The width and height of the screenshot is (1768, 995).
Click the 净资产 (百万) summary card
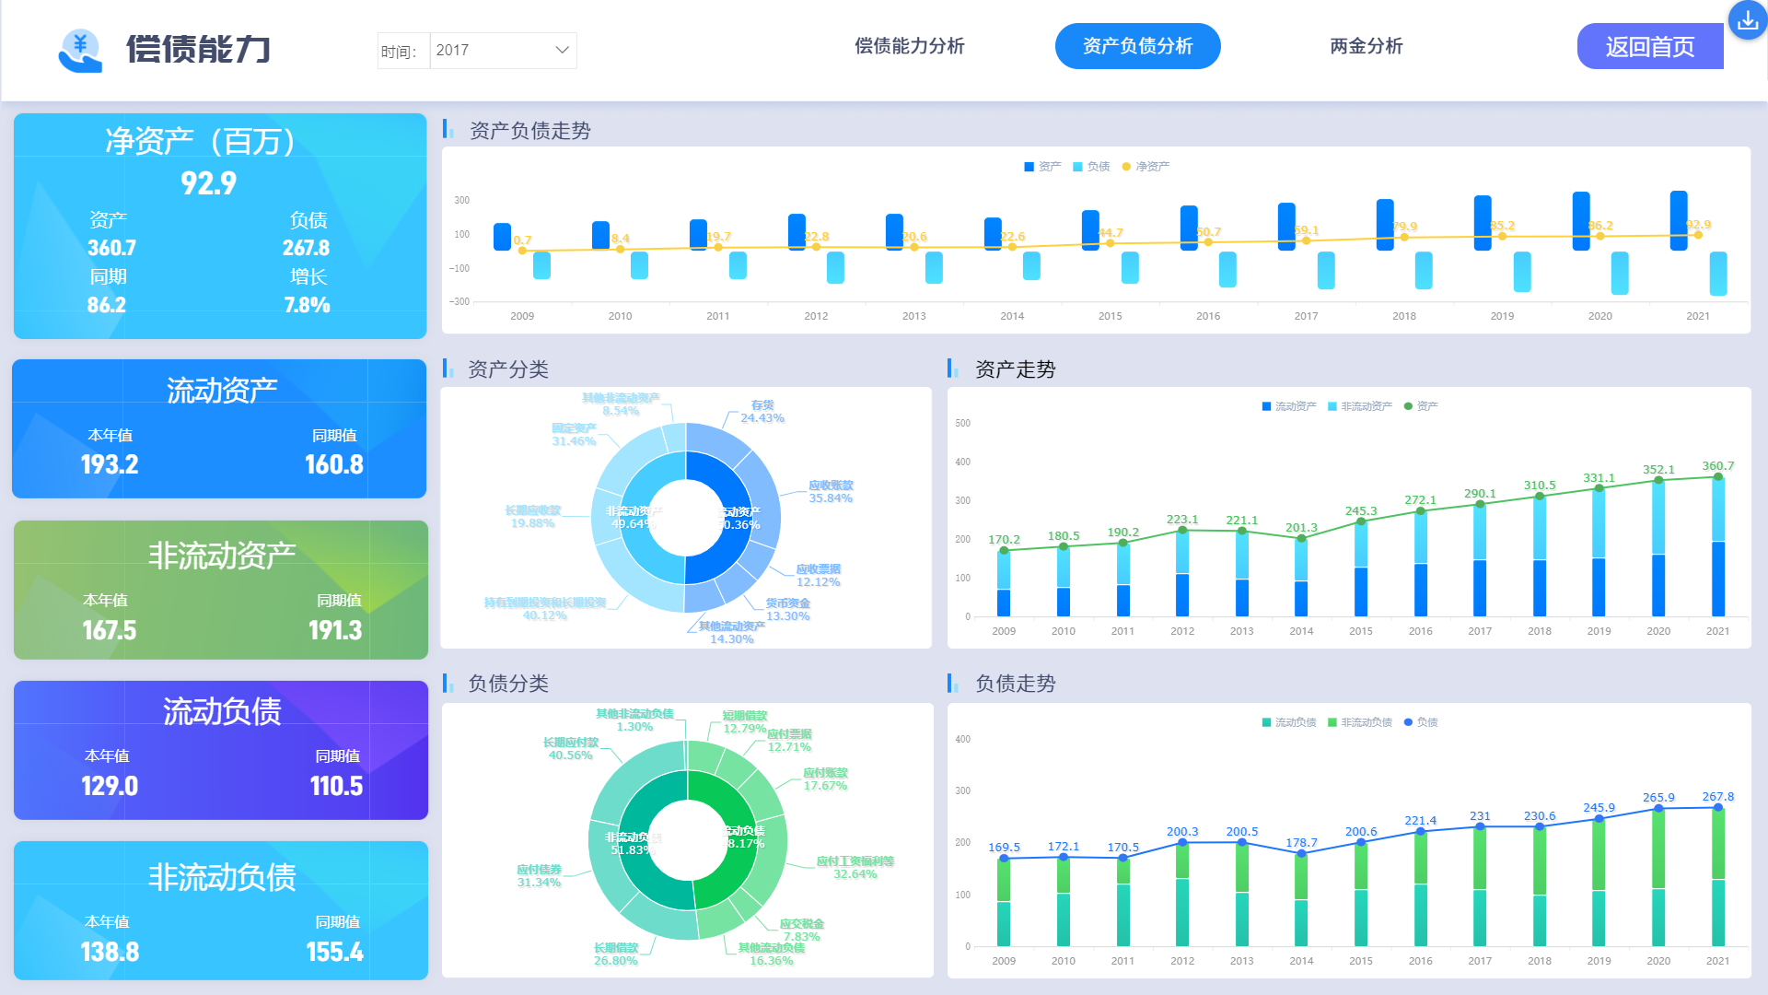(x=220, y=226)
